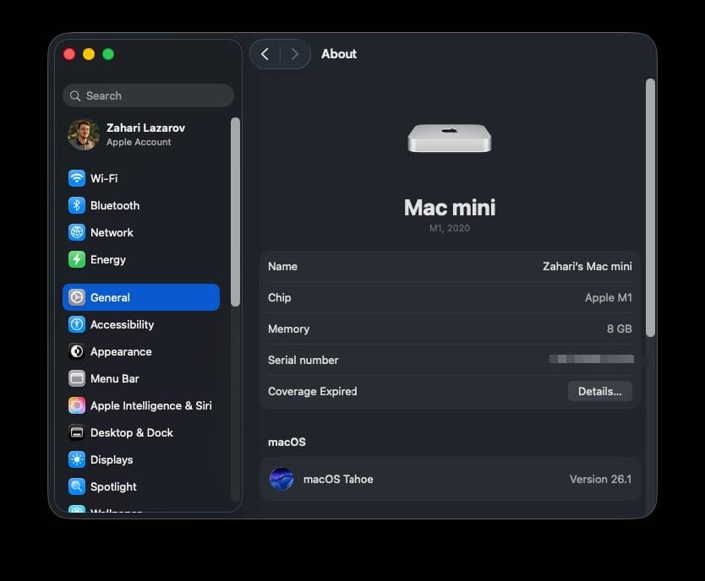Click the macOS Tahoe label
The height and width of the screenshot is (581, 705).
338,479
